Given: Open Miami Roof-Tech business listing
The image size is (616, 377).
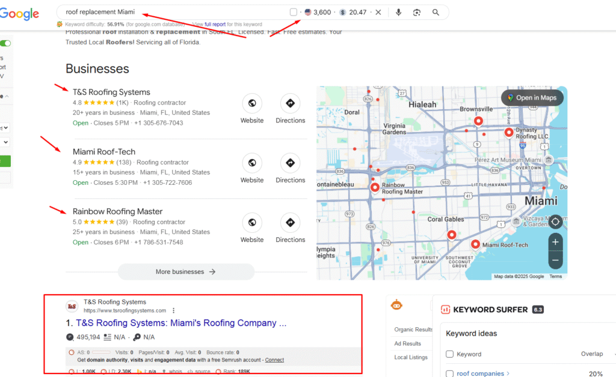Looking at the screenshot, I should (x=103, y=152).
